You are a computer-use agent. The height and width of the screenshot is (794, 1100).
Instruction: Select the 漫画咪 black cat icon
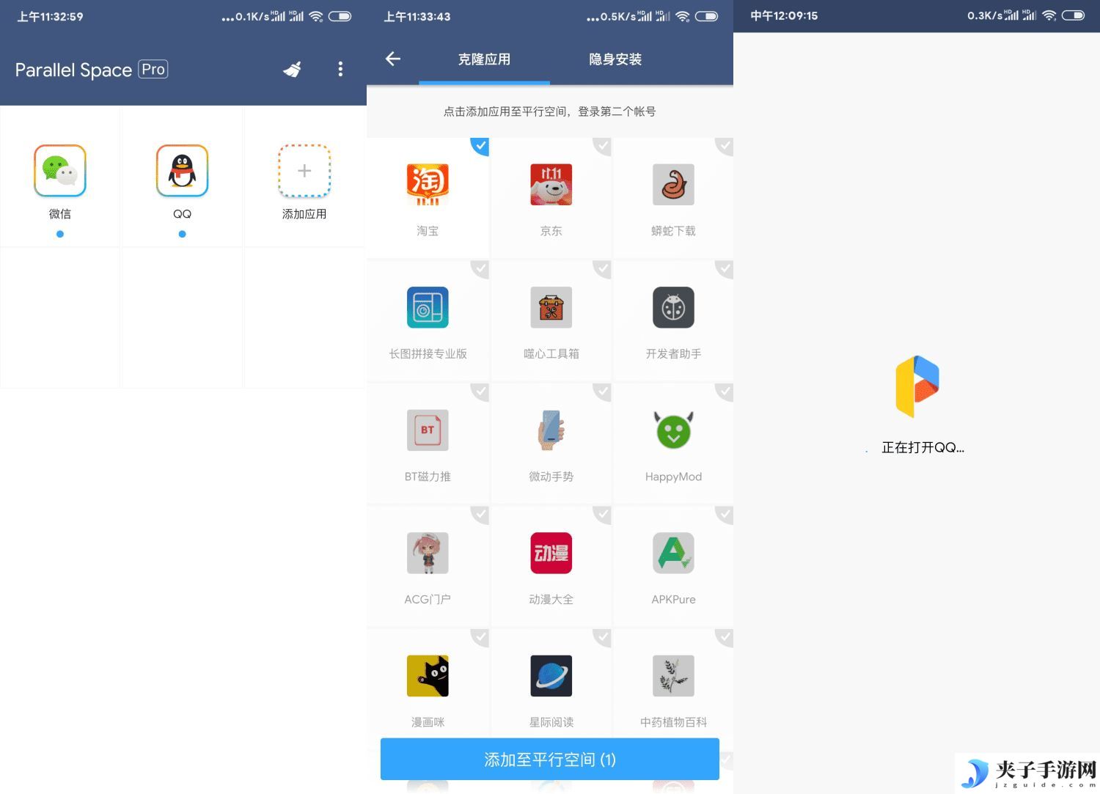[x=428, y=676]
